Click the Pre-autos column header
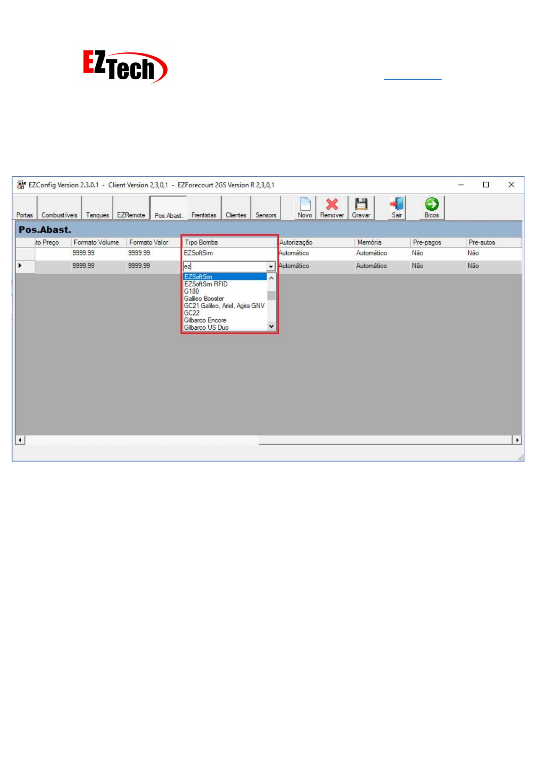The image size is (546, 772). 494,243
